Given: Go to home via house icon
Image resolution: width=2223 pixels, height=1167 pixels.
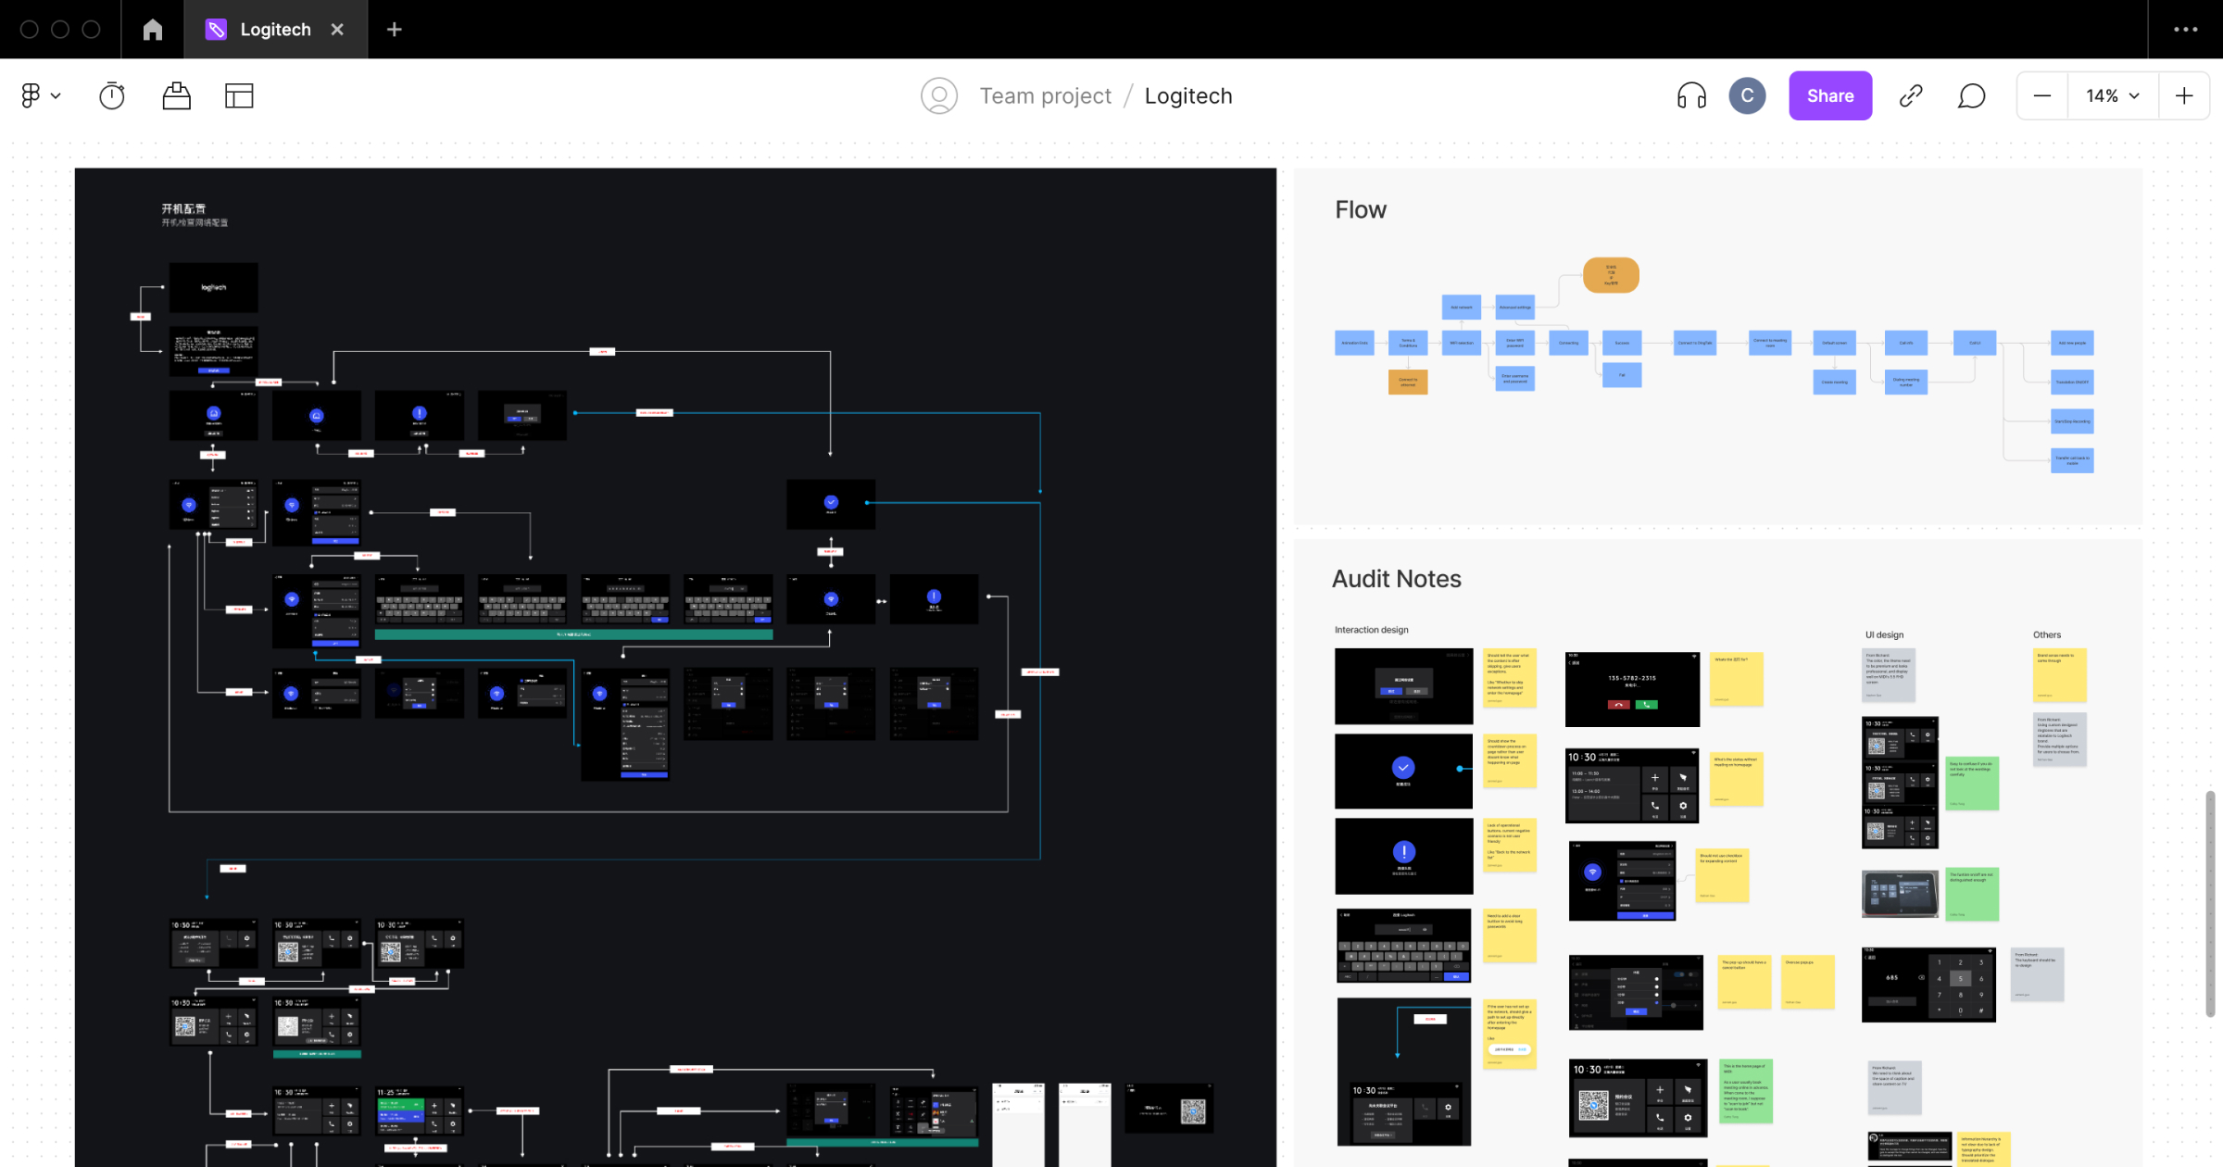Looking at the screenshot, I should point(153,30).
